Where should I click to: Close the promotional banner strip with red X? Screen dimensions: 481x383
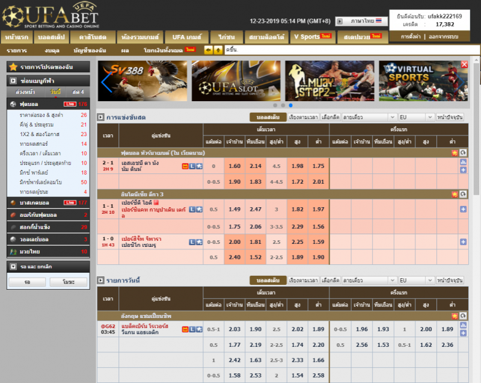click(464, 64)
